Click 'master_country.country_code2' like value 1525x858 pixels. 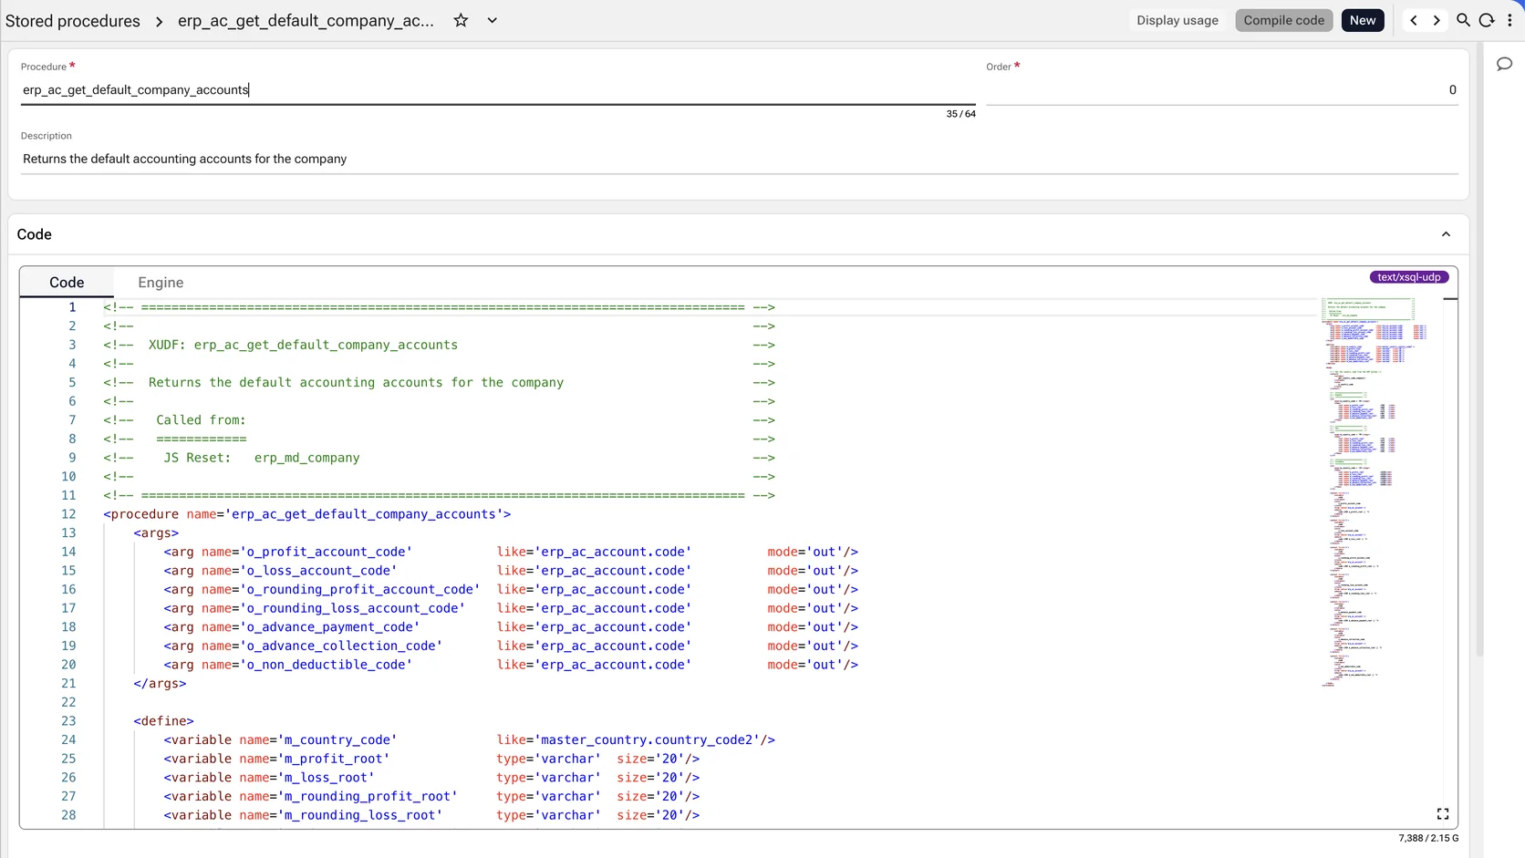(647, 740)
